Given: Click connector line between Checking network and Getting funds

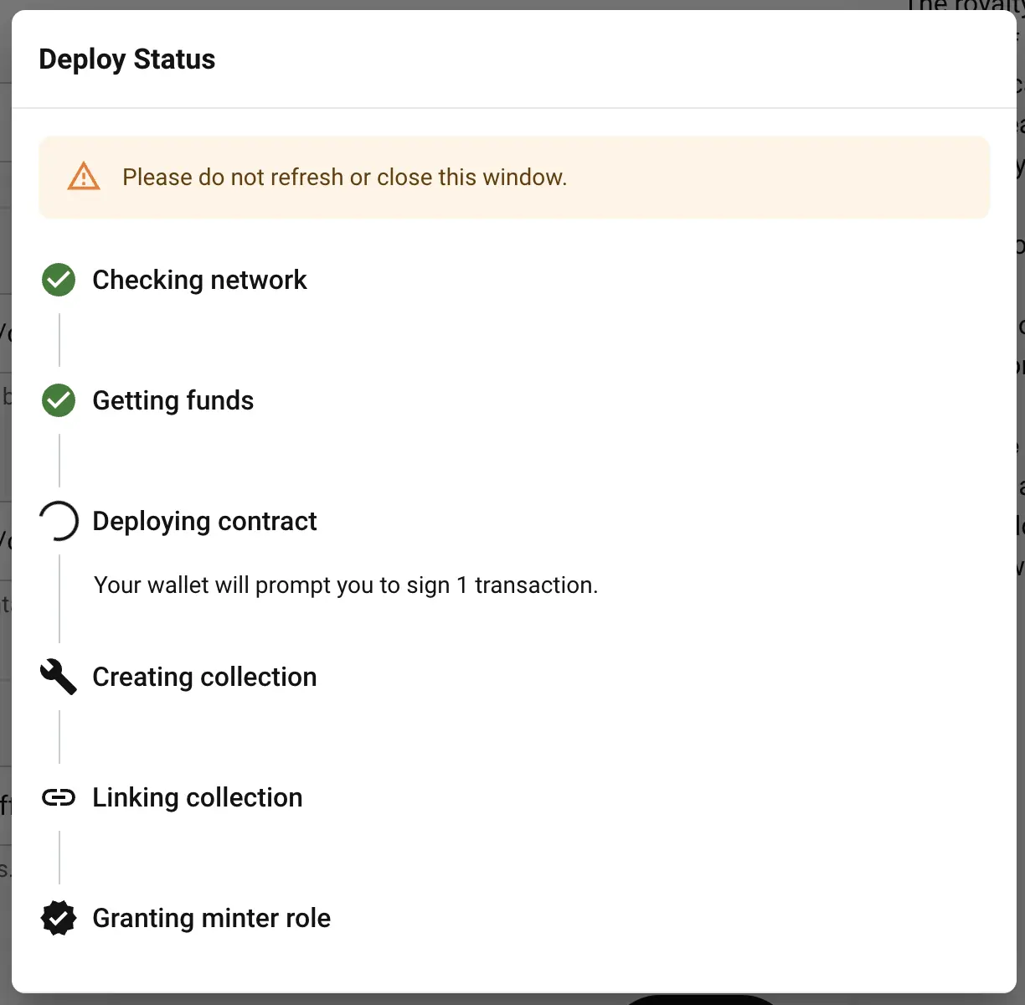Looking at the screenshot, I should [x=59, y=340].
